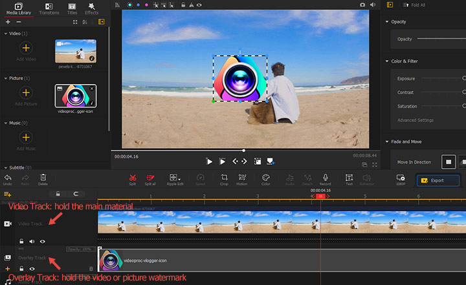The width and height of the screenshot is (466, 285).
Task: Take a snapshot with the camera icon
Action: (257, 161)
